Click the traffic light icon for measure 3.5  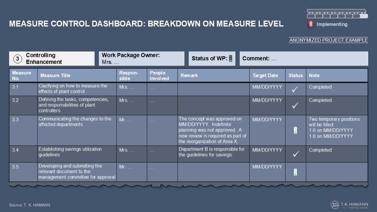[x=295, y=172]
